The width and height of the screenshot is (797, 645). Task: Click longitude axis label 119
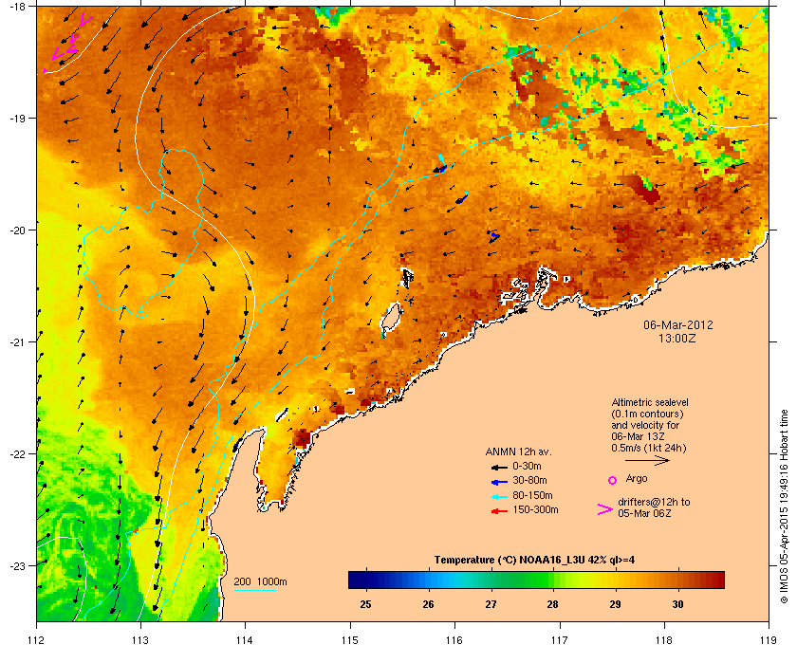(769, 639)
